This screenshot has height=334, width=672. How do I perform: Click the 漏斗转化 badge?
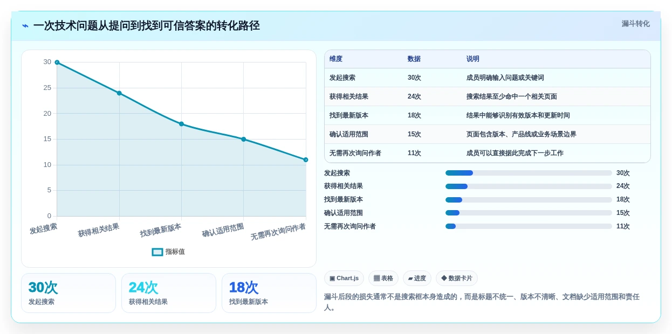pyautogui.click(x=635, y=24)
